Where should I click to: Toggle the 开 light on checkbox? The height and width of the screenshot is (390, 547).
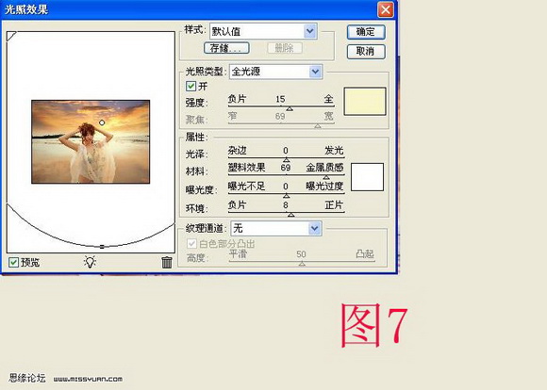coord(191,86)
